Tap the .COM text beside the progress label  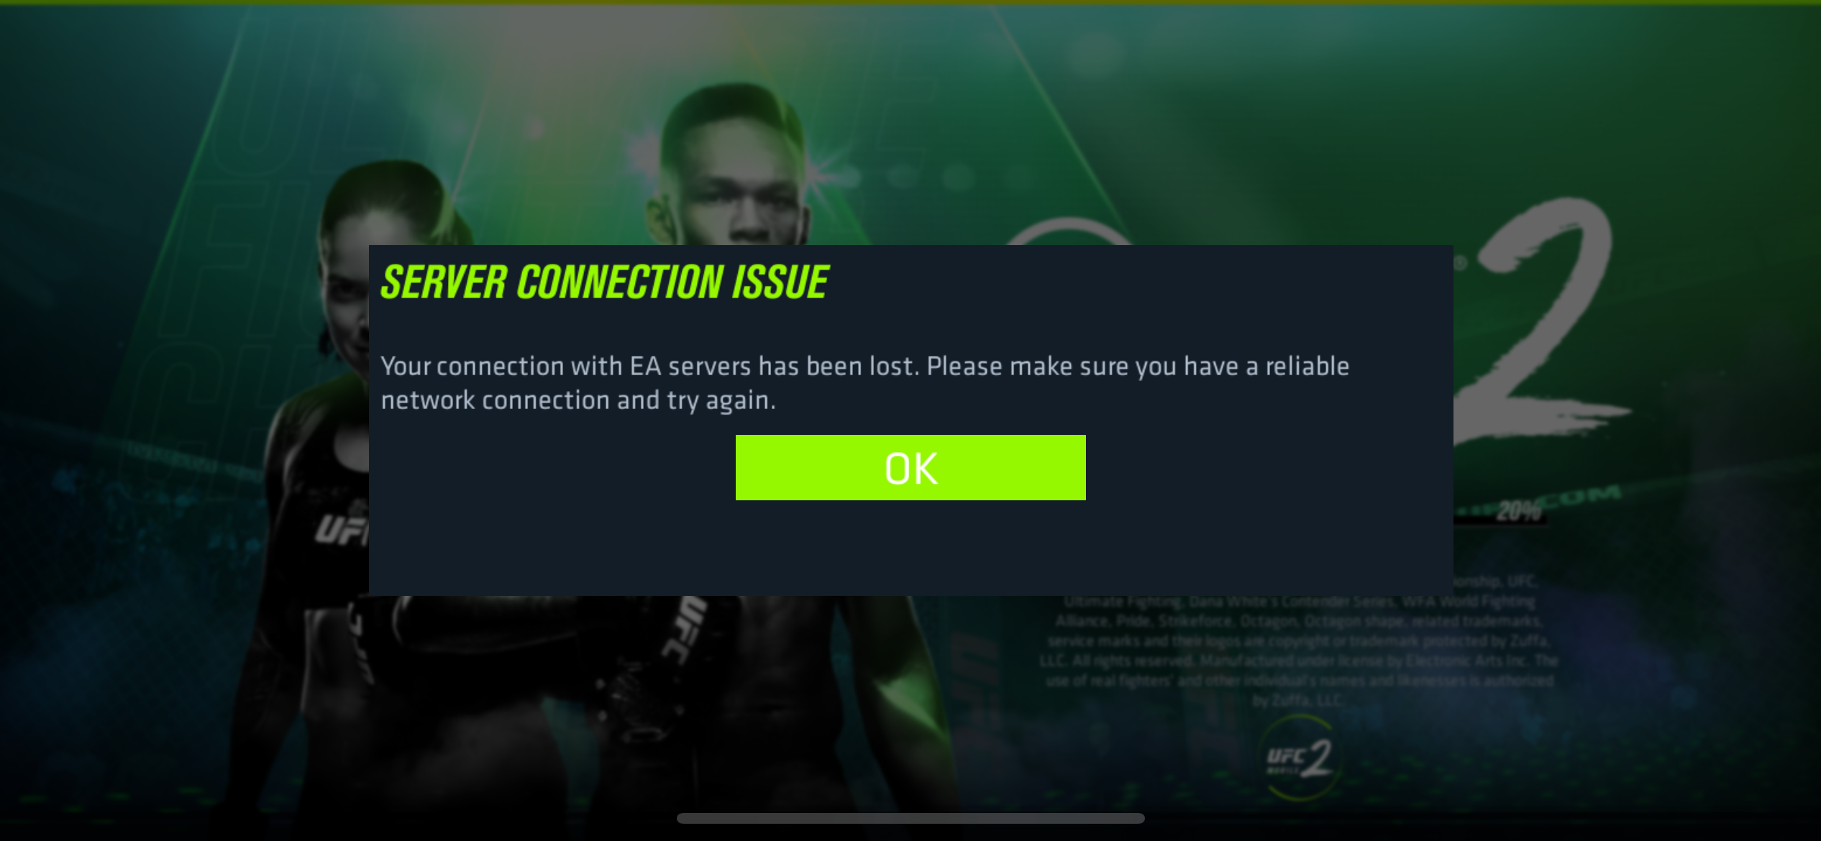tap(1585, 497)
